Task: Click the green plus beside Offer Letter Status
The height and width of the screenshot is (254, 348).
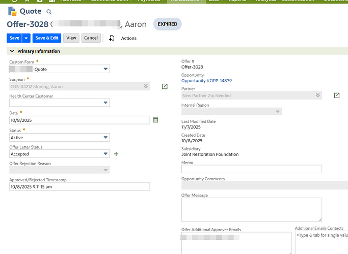Action: point(116,154)
